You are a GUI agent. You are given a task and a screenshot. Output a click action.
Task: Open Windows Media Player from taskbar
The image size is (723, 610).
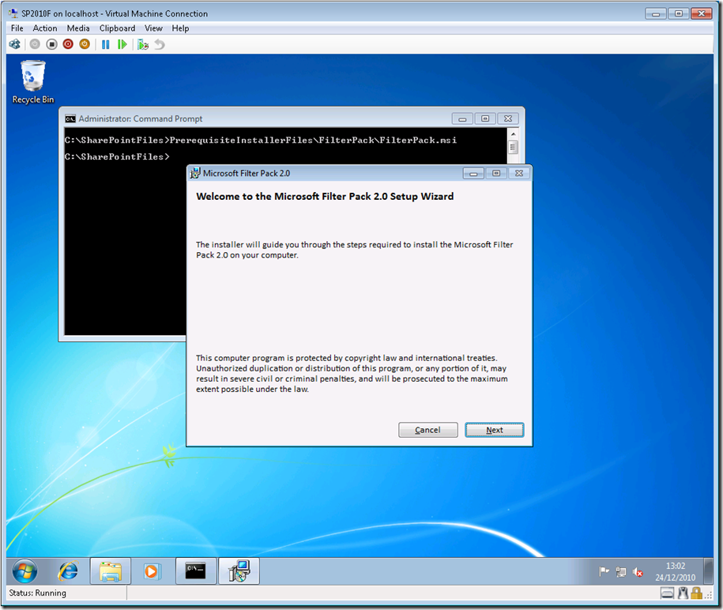(x=151, y=571)
